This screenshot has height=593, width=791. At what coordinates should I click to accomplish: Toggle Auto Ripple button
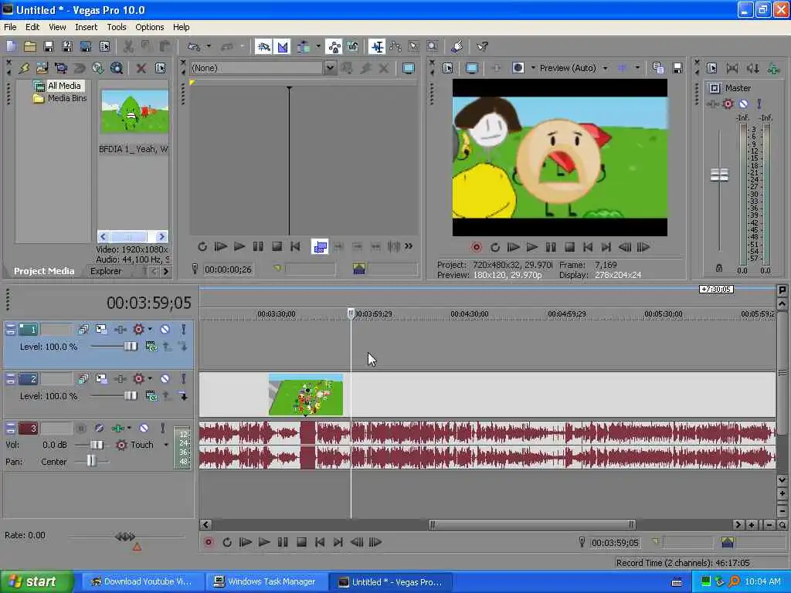(303, 47)
